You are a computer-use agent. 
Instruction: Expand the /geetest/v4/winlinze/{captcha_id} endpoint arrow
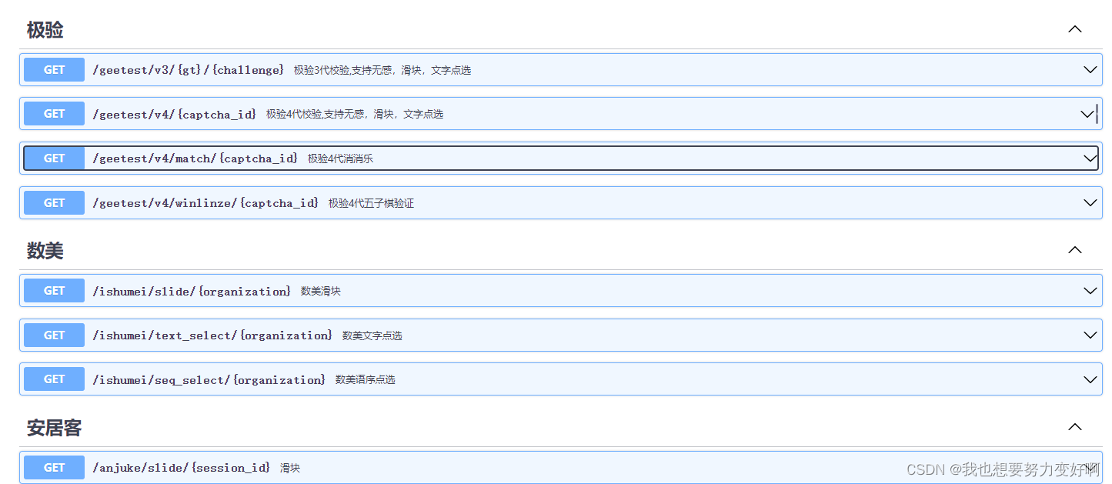(1090, 202)
